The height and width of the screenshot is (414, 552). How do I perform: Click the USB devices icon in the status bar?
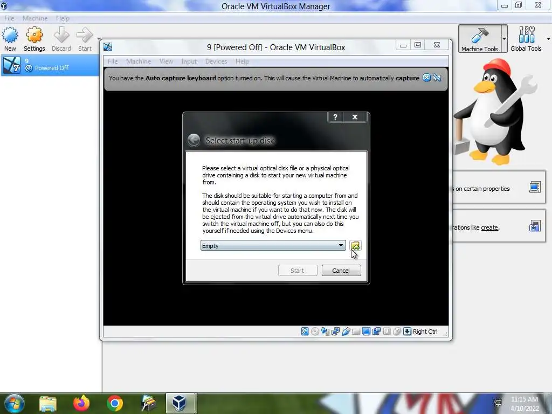(346, 332)
